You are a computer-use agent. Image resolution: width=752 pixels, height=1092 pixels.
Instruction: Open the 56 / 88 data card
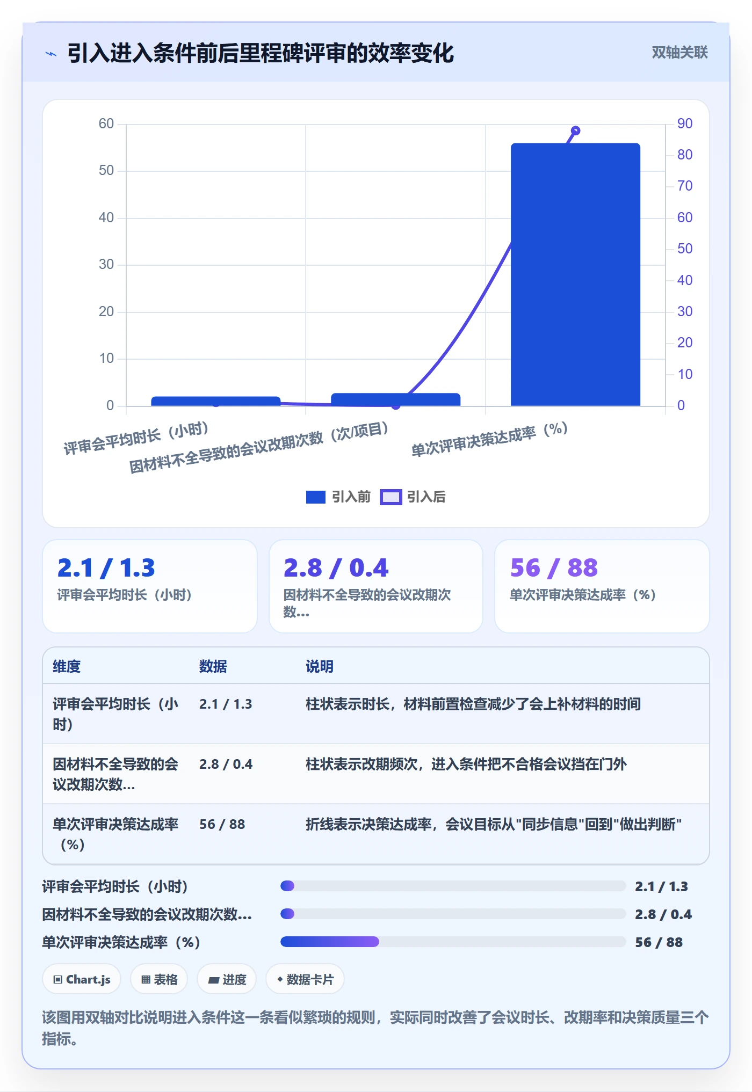602,586
